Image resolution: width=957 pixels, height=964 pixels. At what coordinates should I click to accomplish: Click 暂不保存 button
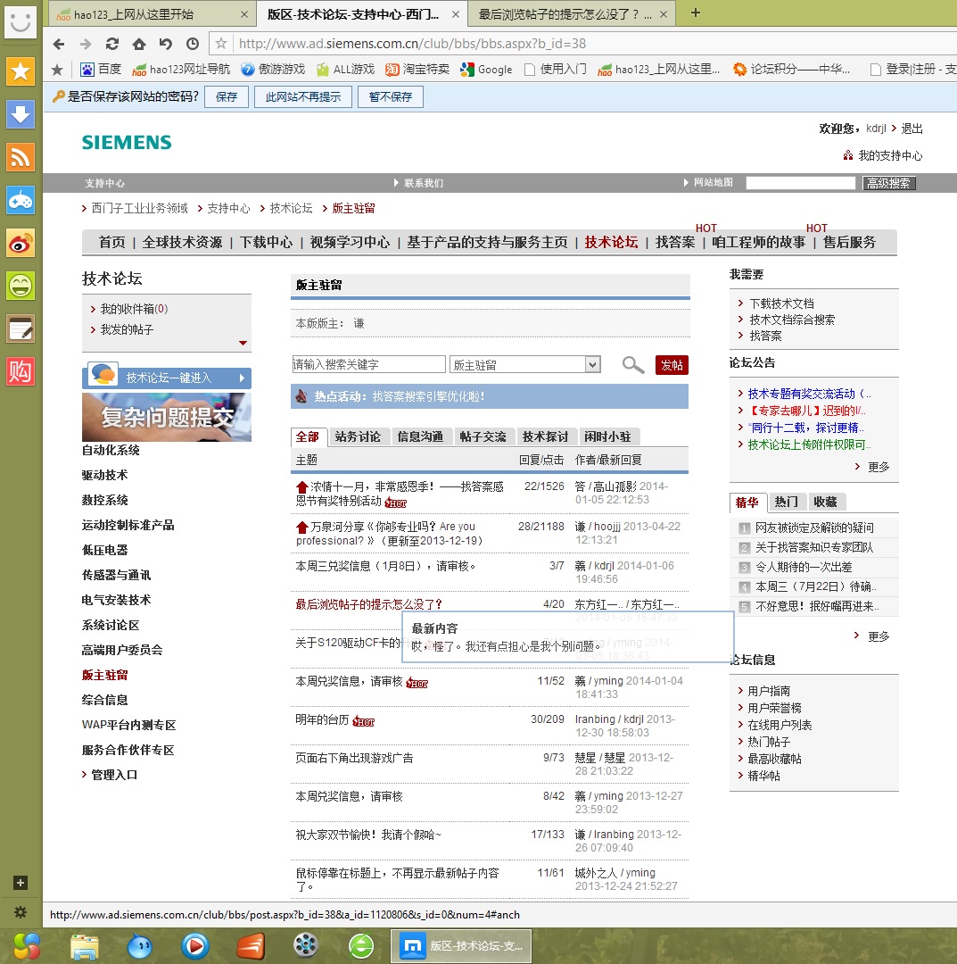click(391, 96)
